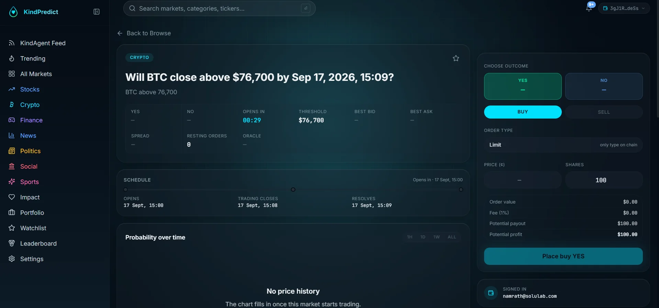This screenshot has height=308, width=659.
Task: Click the KindAgent Feed RSS icon
Action: pyautogui.click(x=12, y=43)
